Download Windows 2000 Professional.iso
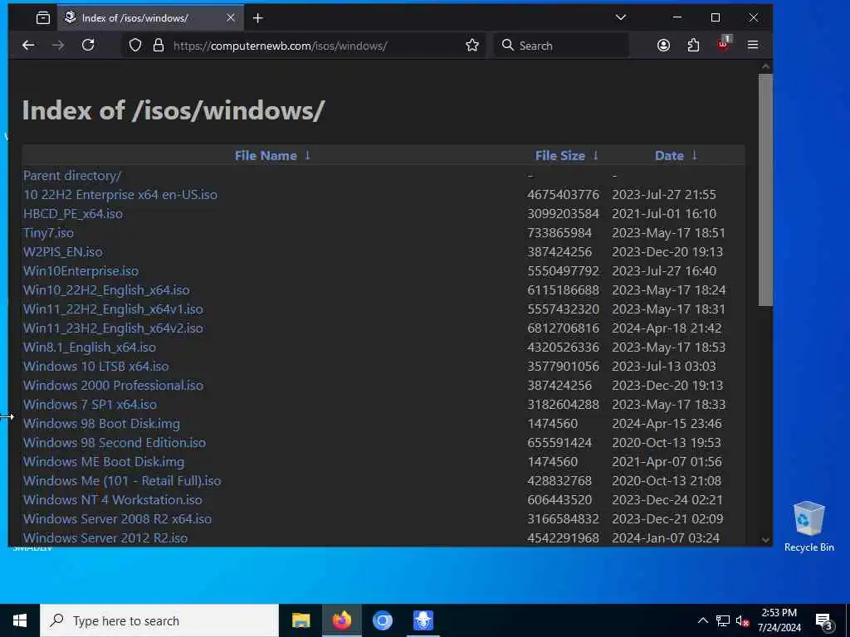The width and height of the screenshot is (850, 637). [113, 385]
